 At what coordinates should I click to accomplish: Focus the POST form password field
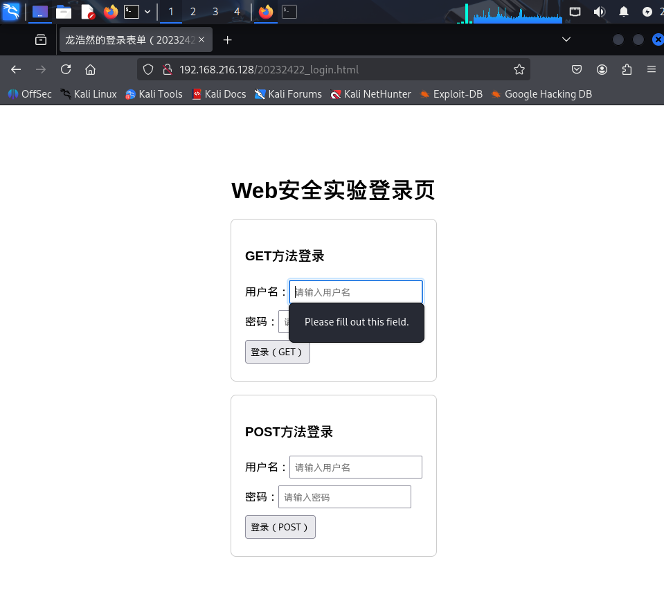(x=345, y=497)
